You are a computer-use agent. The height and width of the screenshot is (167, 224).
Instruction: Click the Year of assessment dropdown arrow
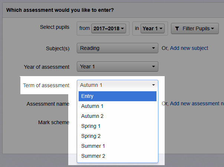(154, 67)
